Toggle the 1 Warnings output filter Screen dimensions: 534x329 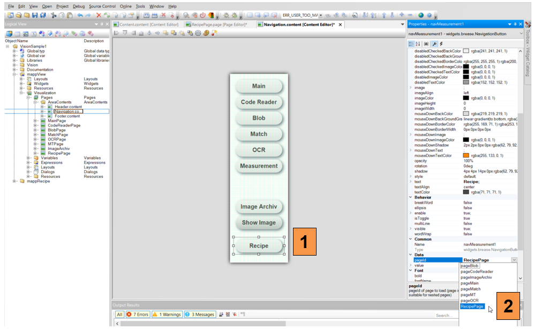[x=167, y=315]
